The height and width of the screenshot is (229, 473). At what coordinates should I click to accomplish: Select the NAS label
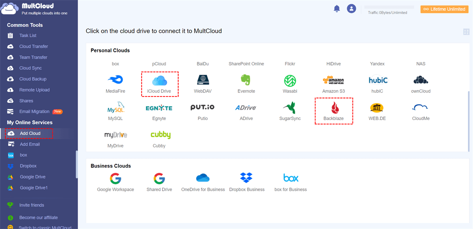421,64
